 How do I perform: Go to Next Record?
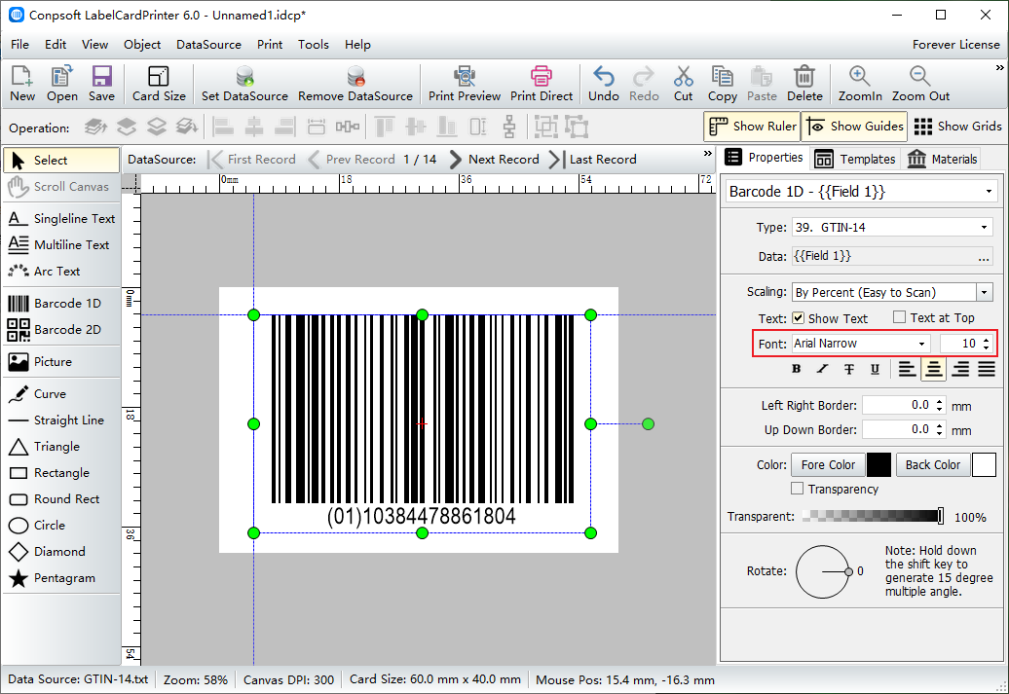[x=494, y=160]
